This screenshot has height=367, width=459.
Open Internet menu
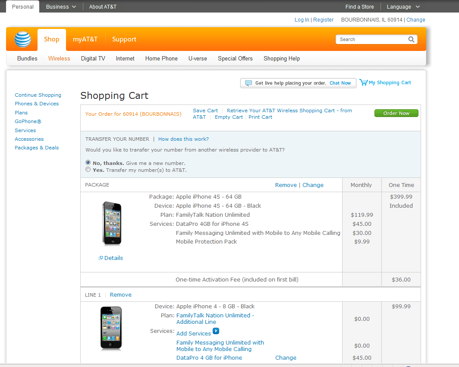[125, 58]
